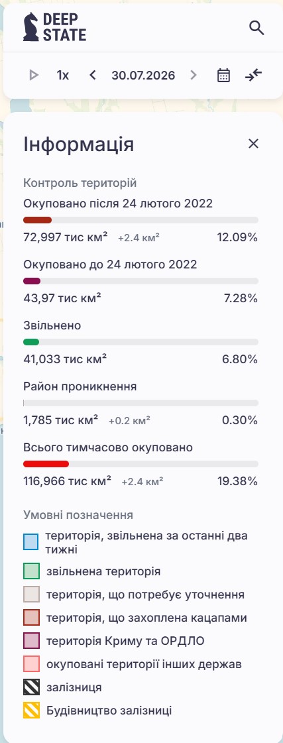This screenshot has width=283, height=743.
Task: Click the compare arrows icon
Action: coord(254,75)
